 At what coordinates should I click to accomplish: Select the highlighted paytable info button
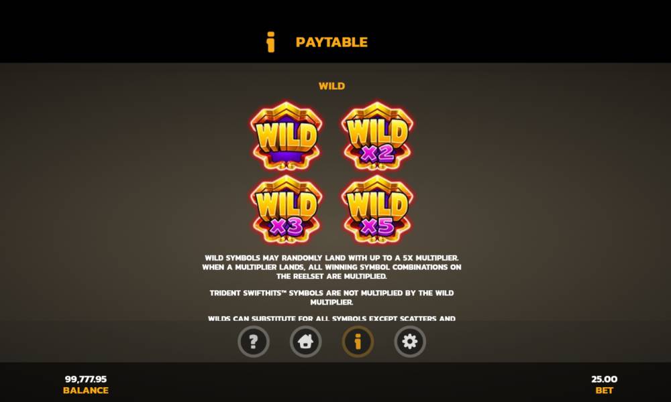pyautogui.click(x=358, y=341)
